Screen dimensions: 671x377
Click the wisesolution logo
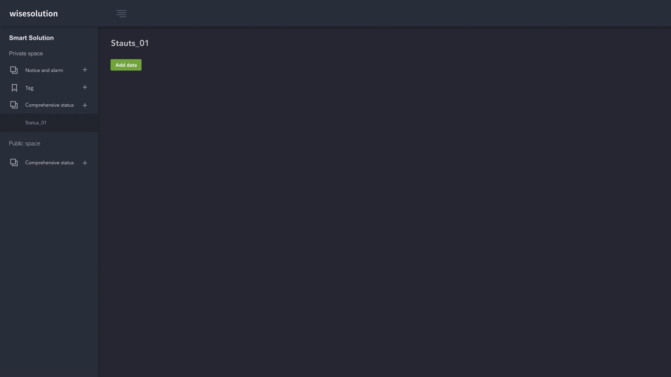coord(34,14)
